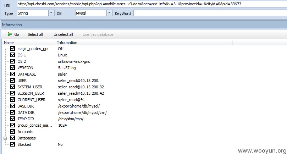Select the BASE DIR row label

[x=26, y=106]
